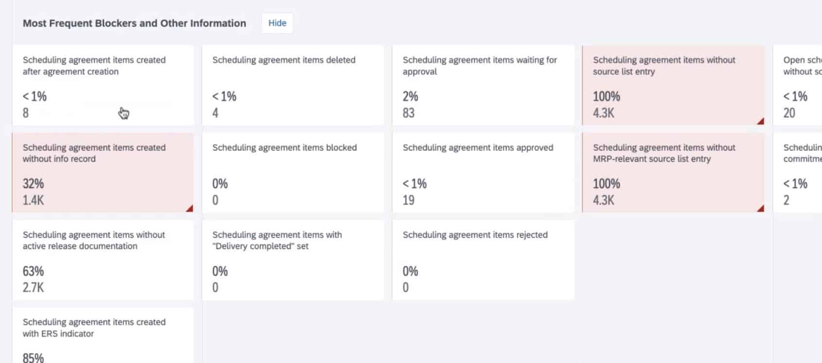Select 'Scheduling agreement items rejected' tile
This screenshot has height=363, width=822.
[x=483, y=260]
